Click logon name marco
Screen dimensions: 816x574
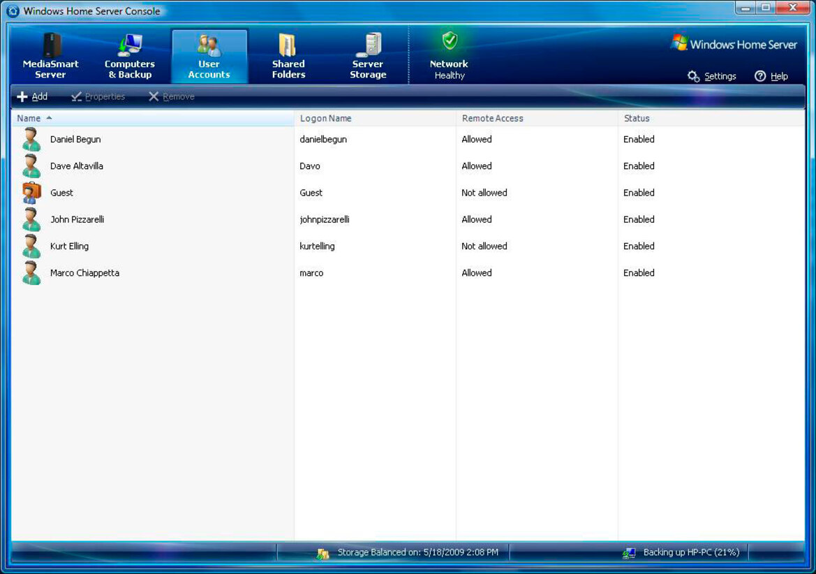(x=311, y=273)
